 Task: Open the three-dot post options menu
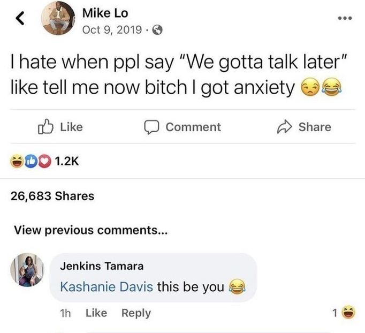[345, 18]
